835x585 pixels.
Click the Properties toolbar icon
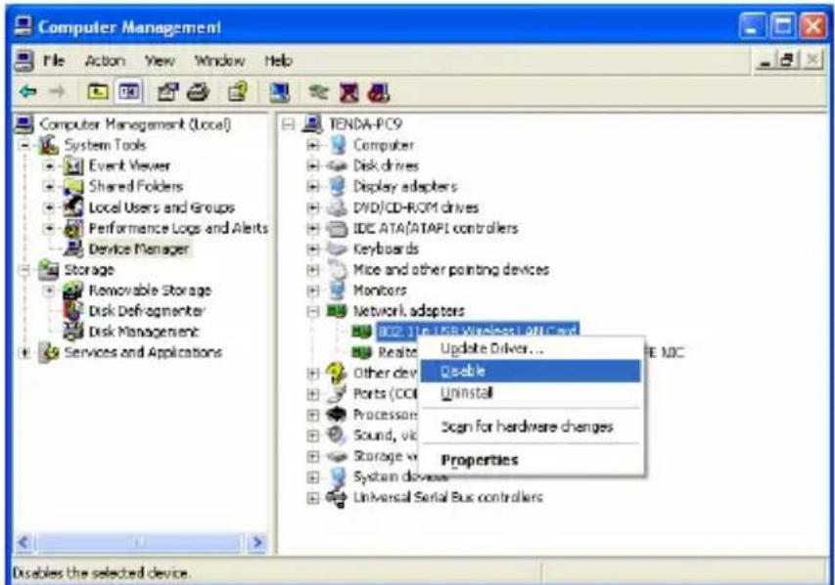click(167, 92)
